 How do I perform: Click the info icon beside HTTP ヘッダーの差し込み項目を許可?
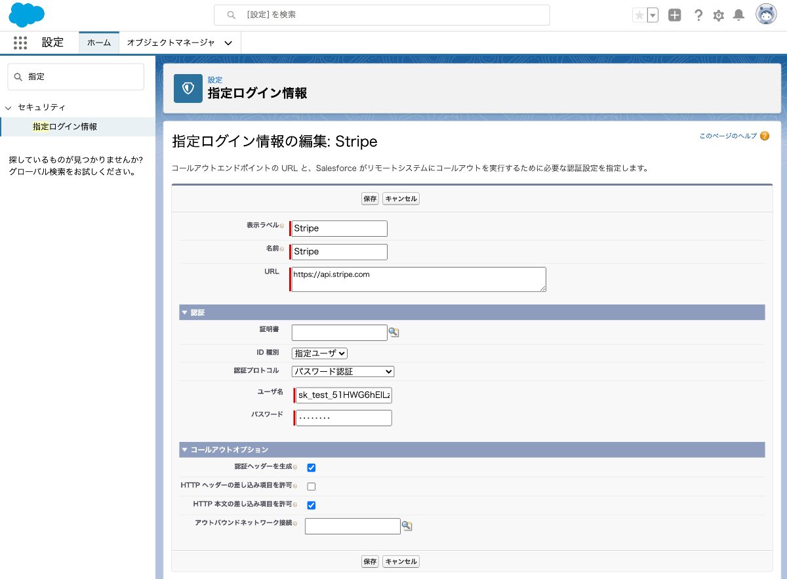click(x=295, y=486)
